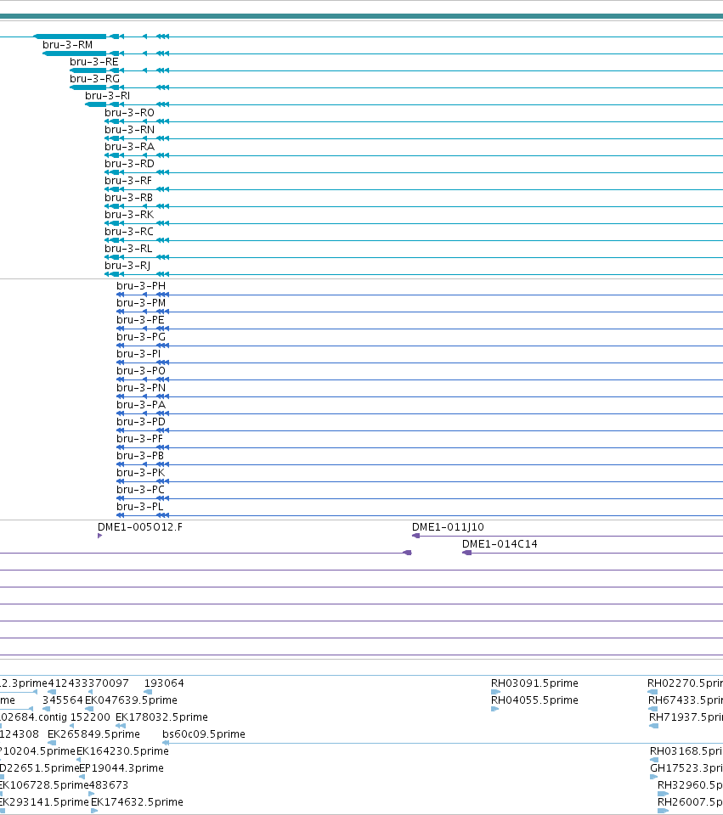Screen dimensions: 723x815
Task: Select the bru-3-RC transcript label
Action: coord(129,231)
